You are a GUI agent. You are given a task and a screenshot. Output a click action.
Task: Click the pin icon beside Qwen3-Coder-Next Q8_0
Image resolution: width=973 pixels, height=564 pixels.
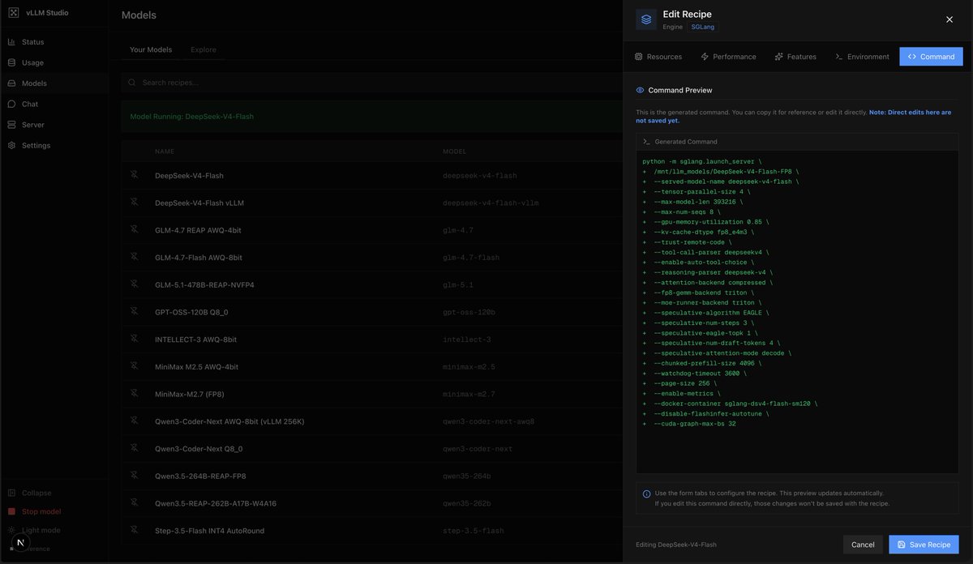135,448
